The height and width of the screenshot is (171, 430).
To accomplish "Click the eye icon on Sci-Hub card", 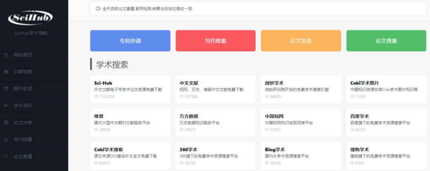I will pyautogui.click(x=96, y=97).
